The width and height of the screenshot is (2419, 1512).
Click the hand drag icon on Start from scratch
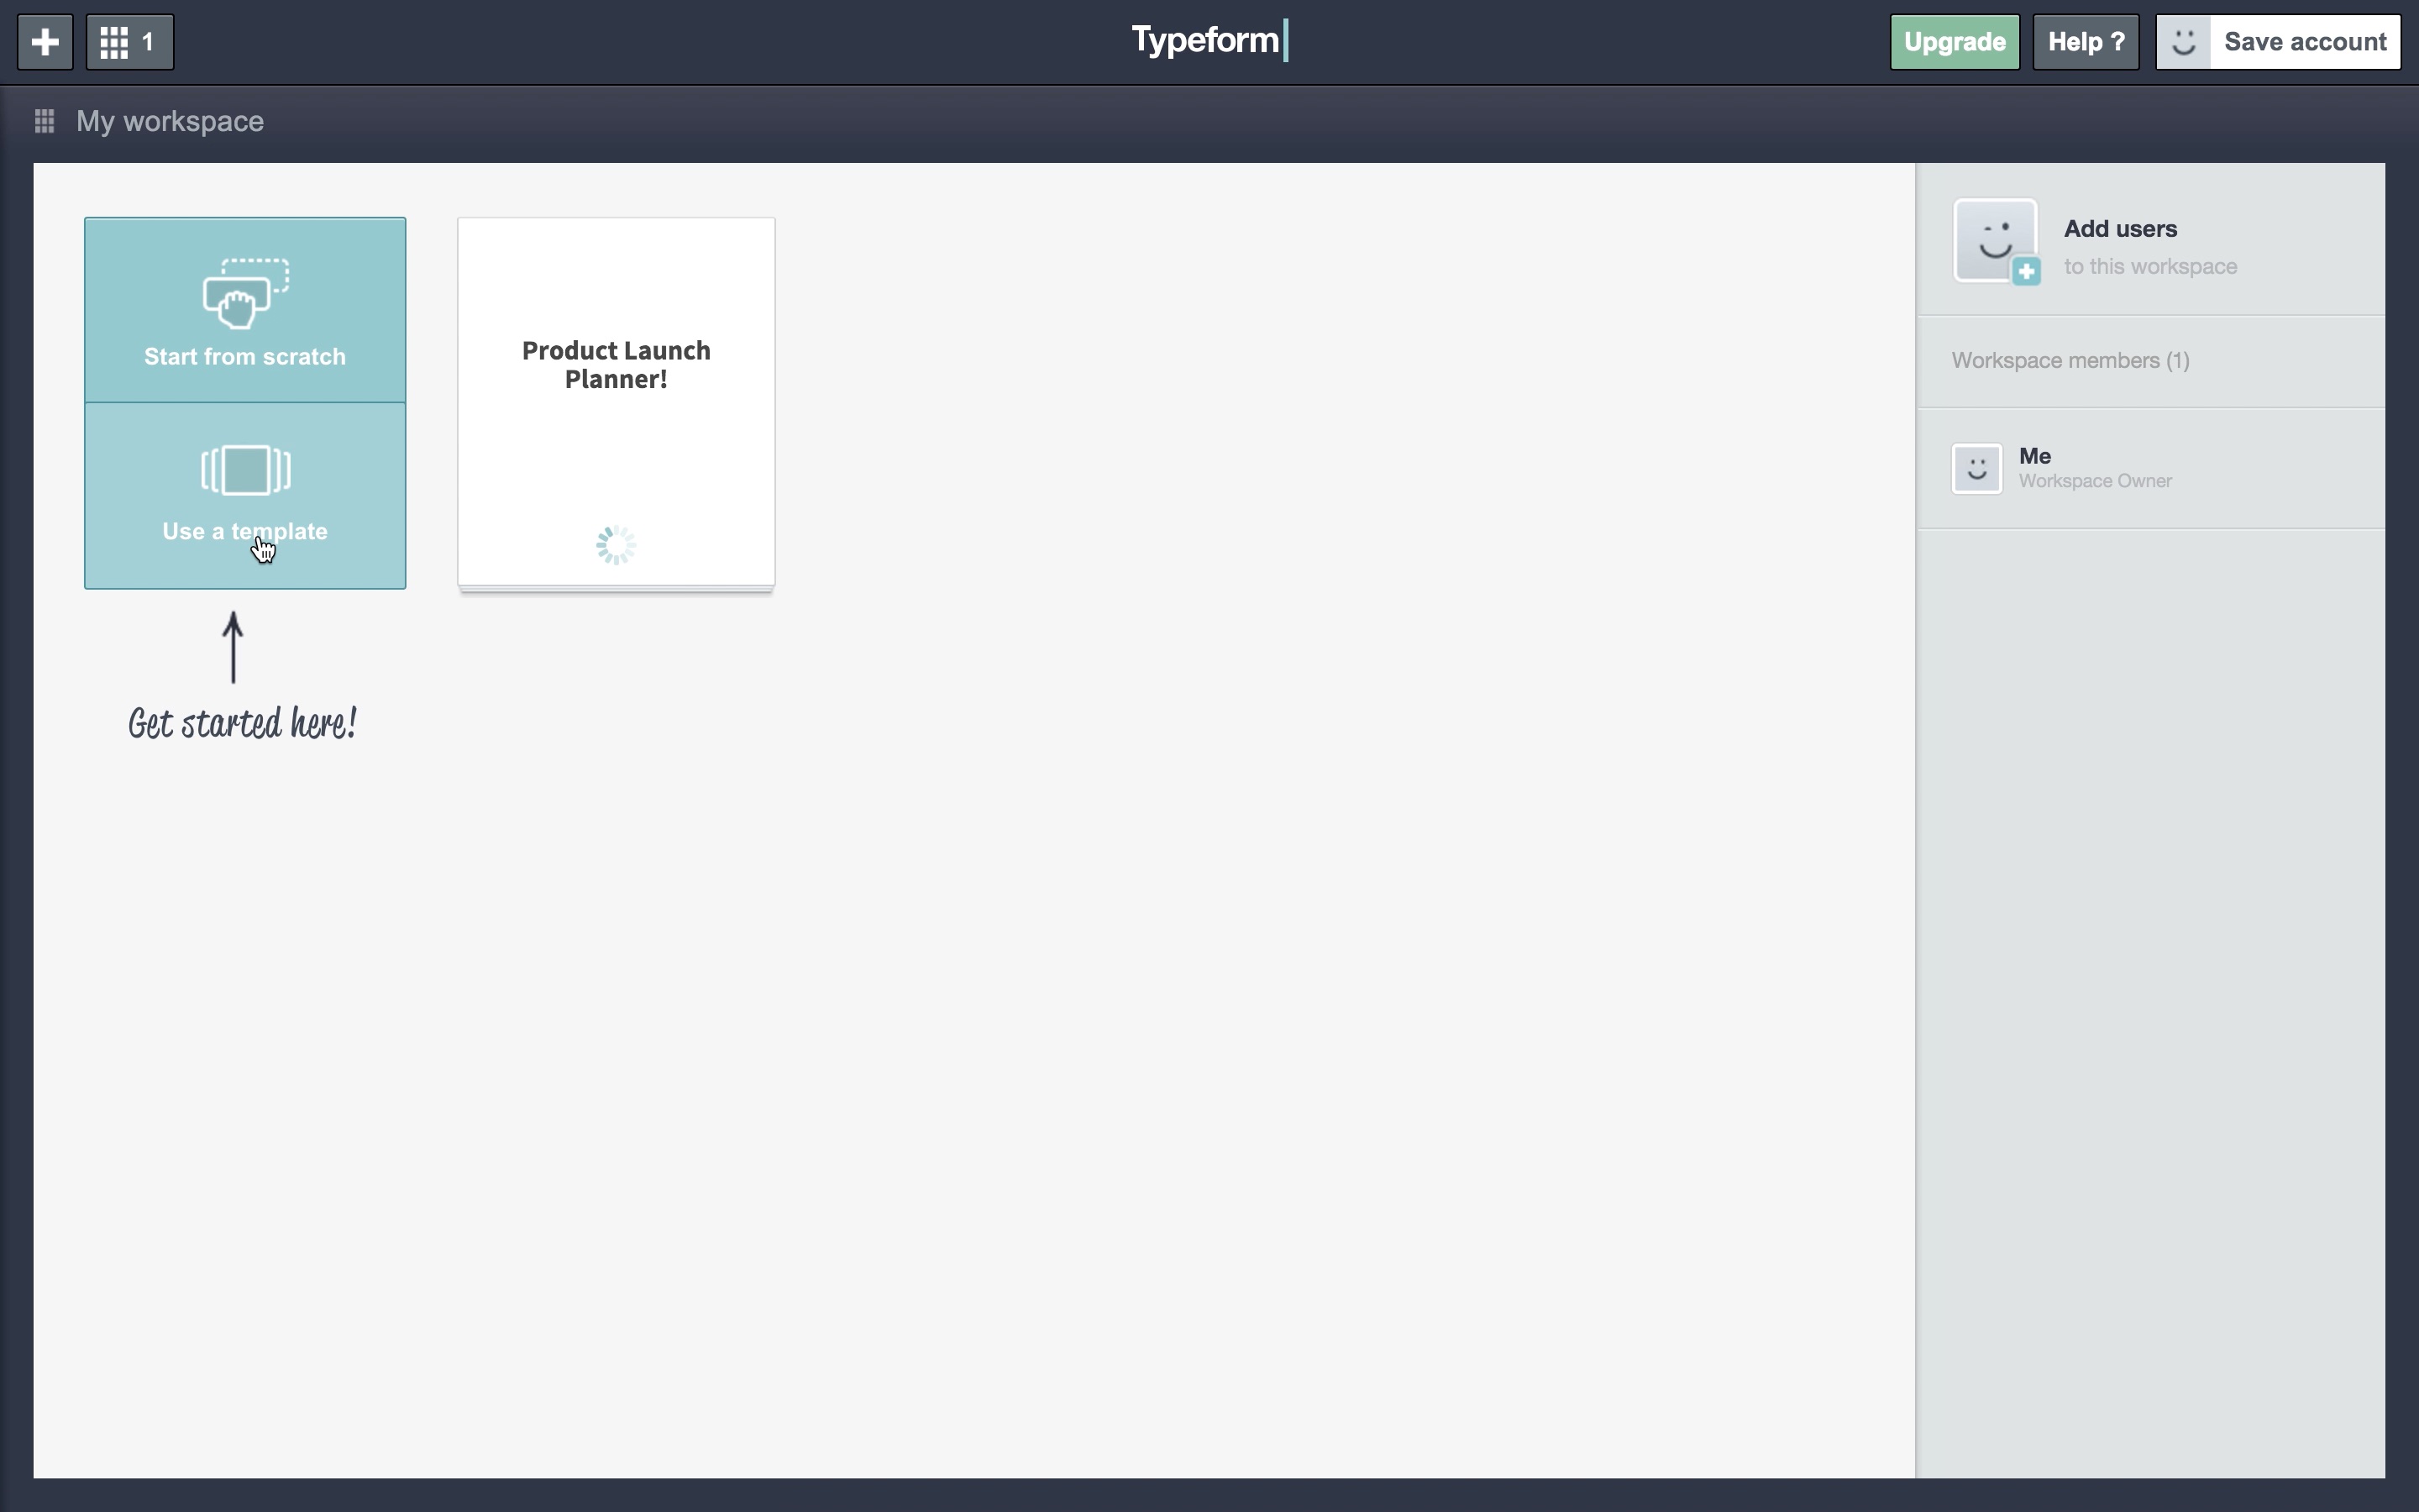tap(246, 293)
